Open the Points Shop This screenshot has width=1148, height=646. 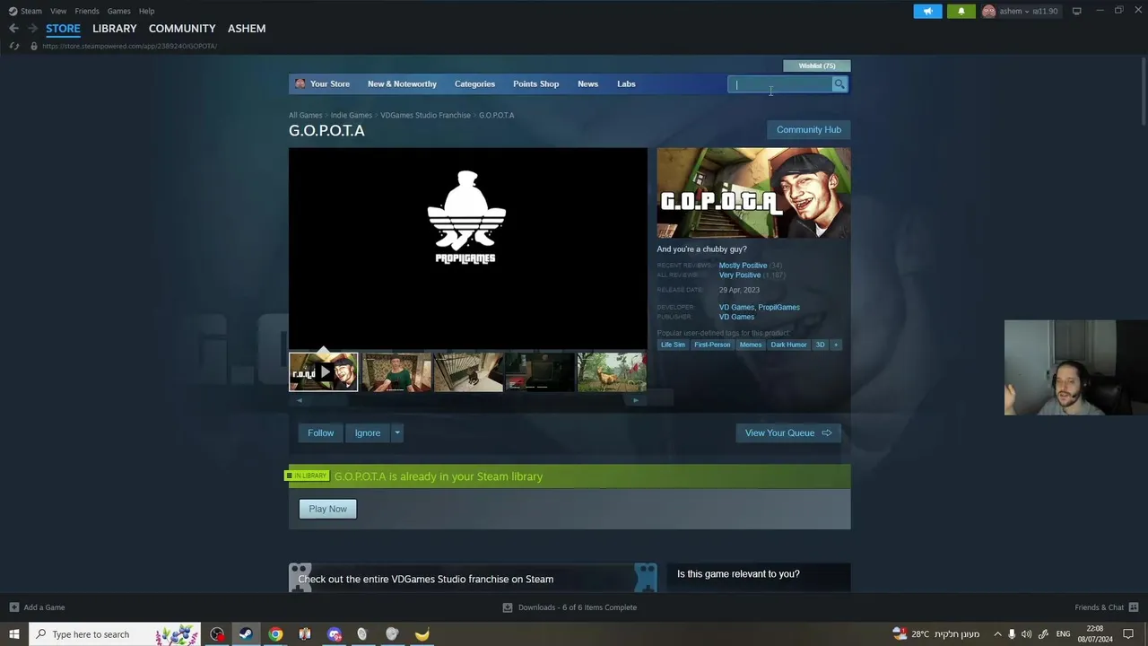tap(535, 84)
